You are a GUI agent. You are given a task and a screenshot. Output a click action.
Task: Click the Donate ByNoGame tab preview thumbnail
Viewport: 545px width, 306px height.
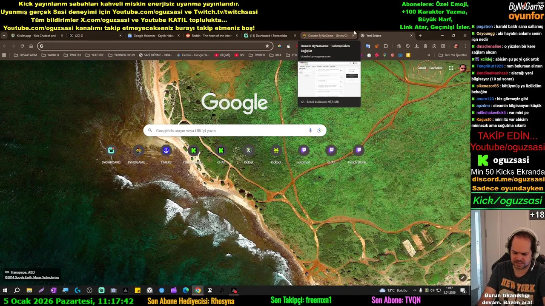tap(329, 79)
